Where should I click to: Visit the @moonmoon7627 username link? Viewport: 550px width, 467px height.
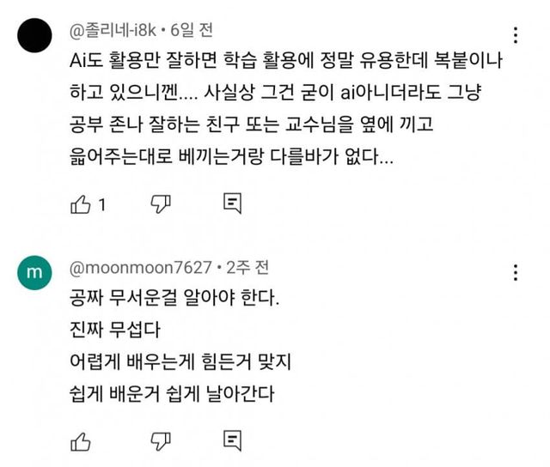pyautogui.click(x=141, y=268)
